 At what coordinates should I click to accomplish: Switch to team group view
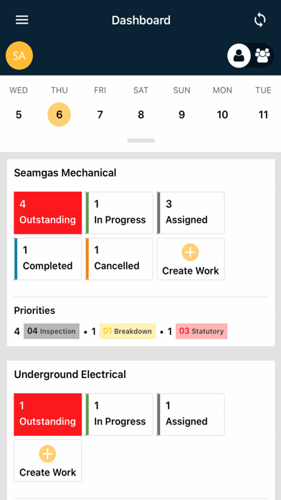[262, 55]
